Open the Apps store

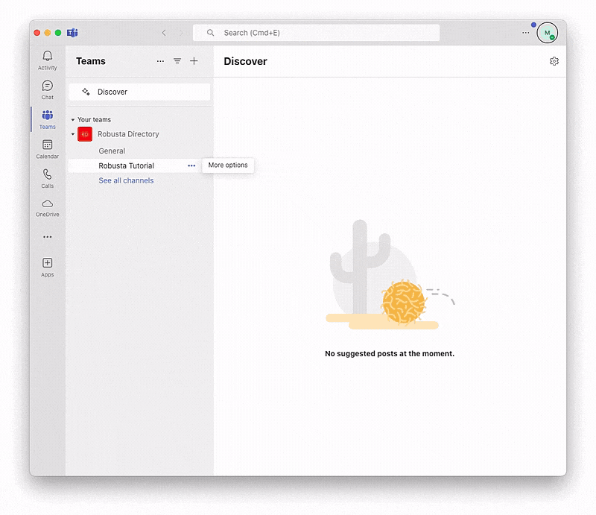tap(47, 268)
